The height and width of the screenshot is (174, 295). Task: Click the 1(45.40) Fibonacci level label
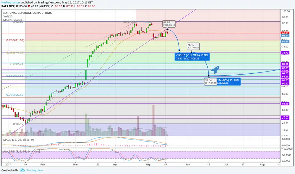[19, 124]
